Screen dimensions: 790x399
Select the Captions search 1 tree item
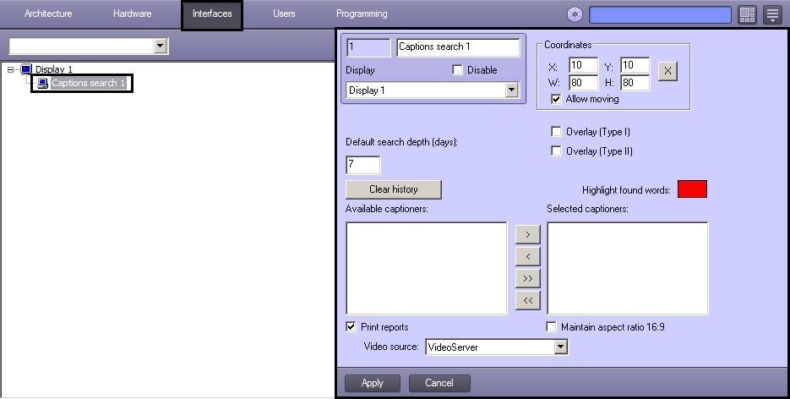pyautogui.click(x=88, y=83)
